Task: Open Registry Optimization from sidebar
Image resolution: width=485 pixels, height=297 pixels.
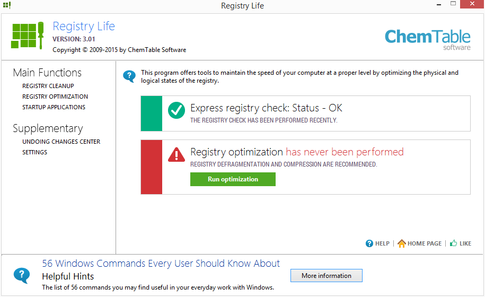Action: click(55, 97)
